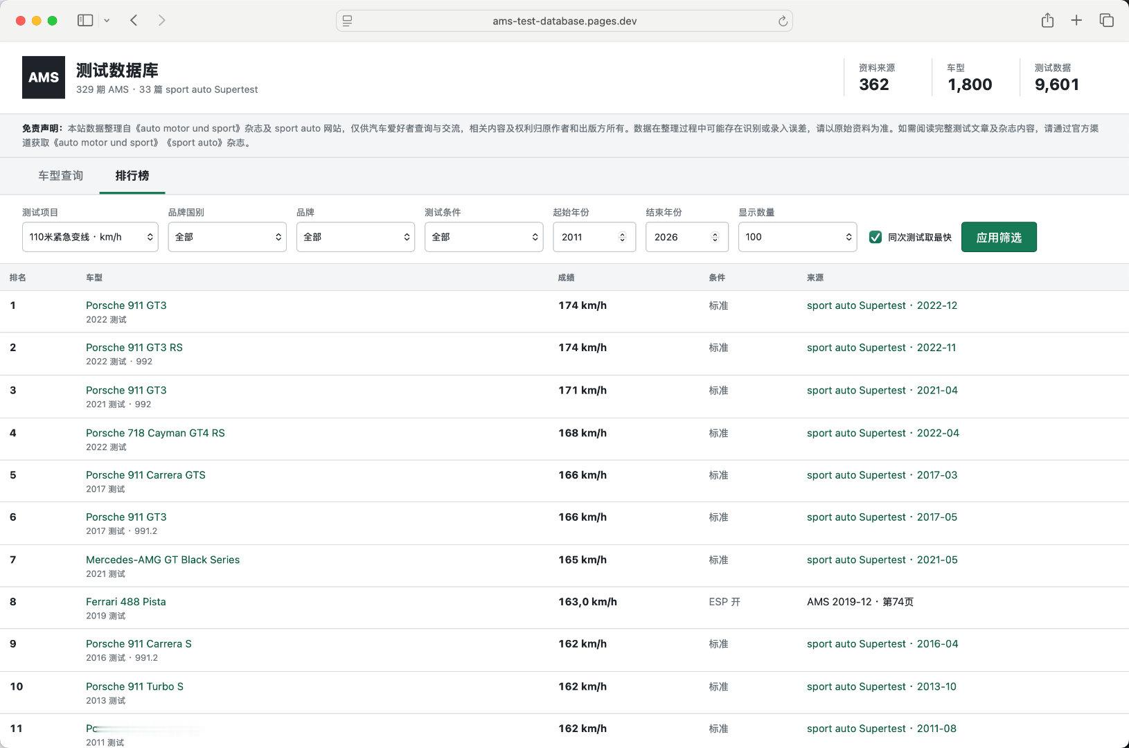This screenshot has width=1129, height=748.
Task: Open source sport auto Supertest 2013-10
Action: 882,686
